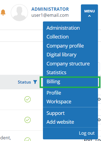Click the ADMINISTRATOR user name
Image resolution: width=101 pixels, height=141 pixels.
point(50,9)
